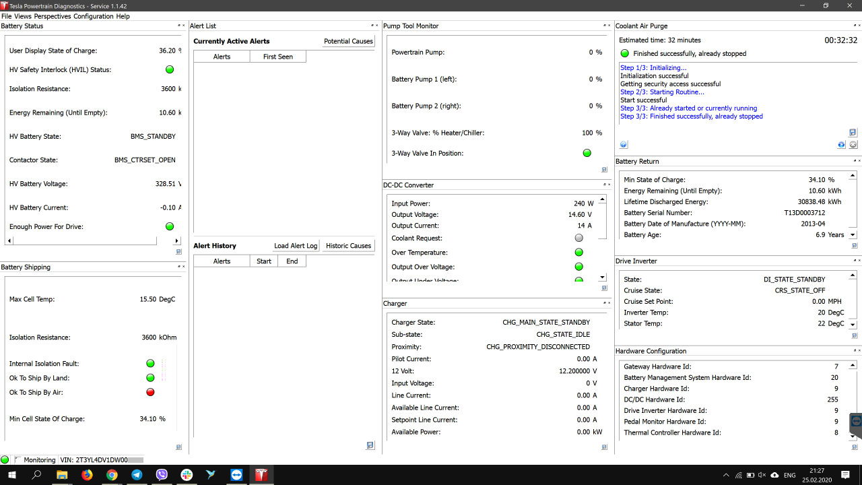Click the Potential Causes button

(348, 41)
